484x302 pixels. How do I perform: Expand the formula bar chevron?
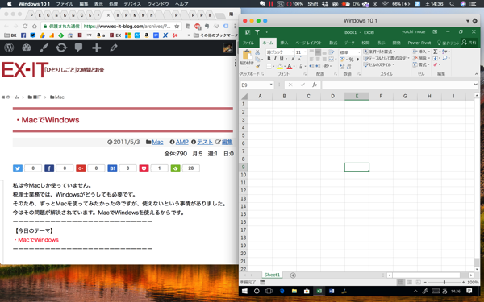tap(476, 85)
